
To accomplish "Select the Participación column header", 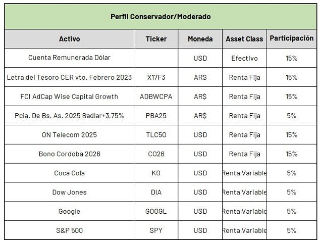I will 291,39.
